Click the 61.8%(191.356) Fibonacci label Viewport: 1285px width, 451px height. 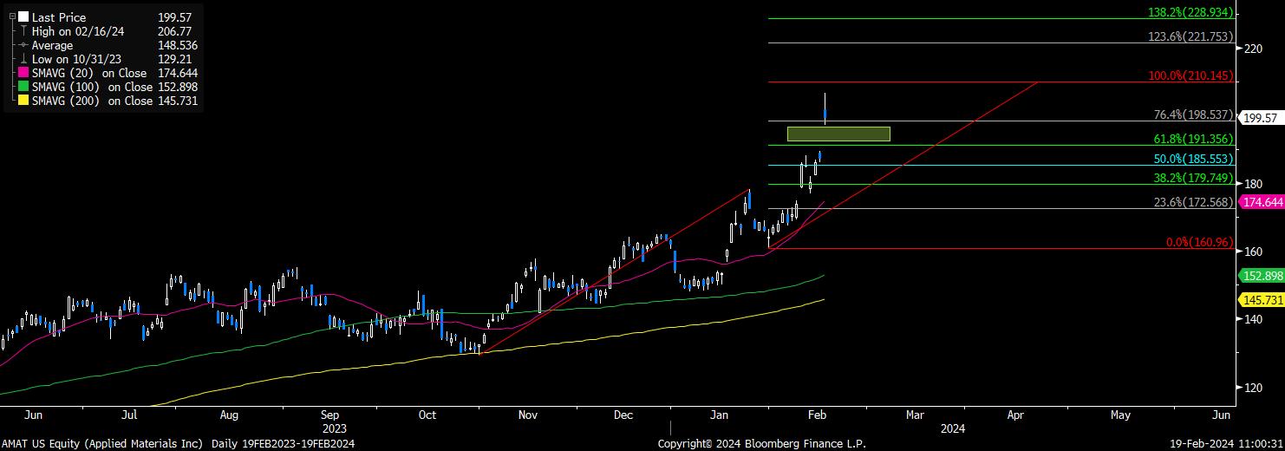point(1193,139)
